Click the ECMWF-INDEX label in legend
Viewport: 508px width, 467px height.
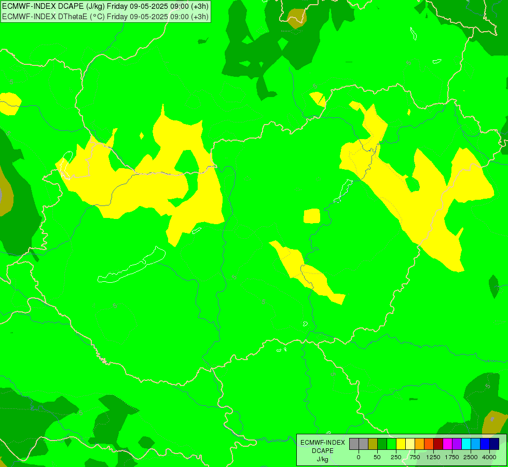coord(323,443)
